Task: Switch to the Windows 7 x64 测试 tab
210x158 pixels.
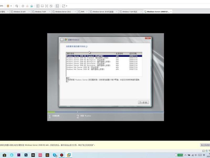Action: tap(130, 12)
